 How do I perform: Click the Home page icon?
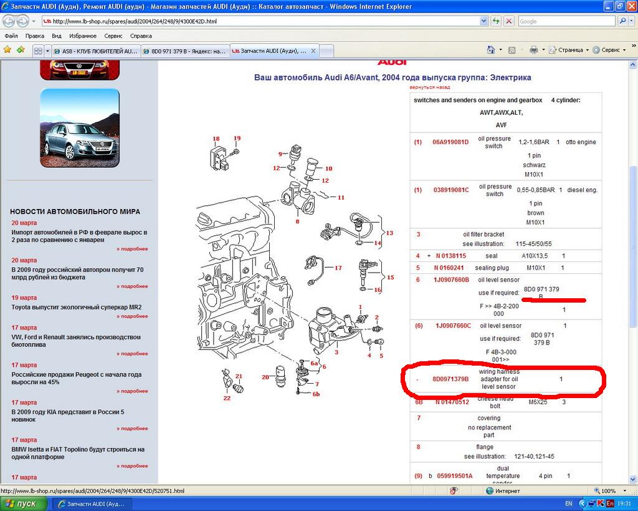click(491, 50)
